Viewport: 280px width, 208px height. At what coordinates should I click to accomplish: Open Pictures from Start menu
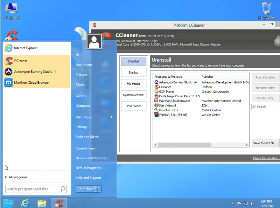(82, 75)
